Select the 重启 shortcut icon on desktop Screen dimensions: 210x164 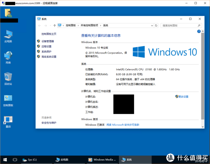click(8, 121)
